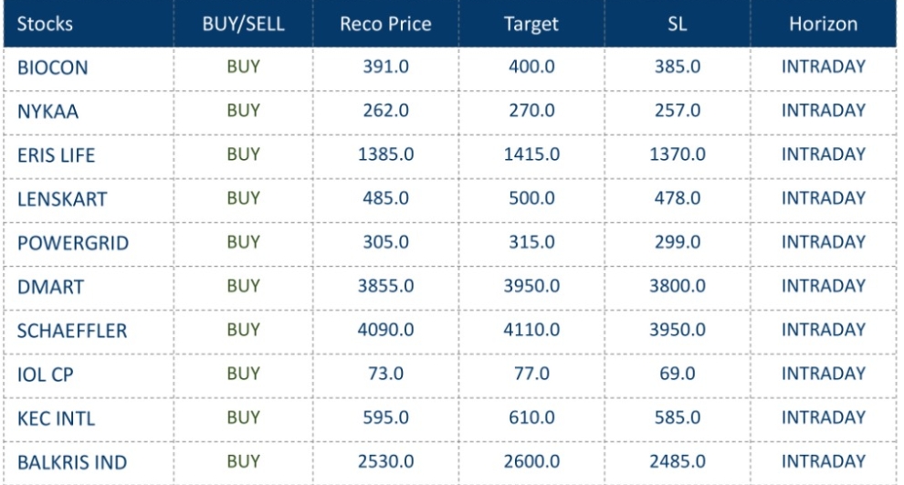904x485 pixels.
Task: Click the Stocks column header
Action: pyautogui.click(x=44, y=25)
